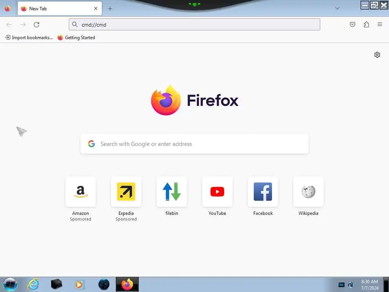This screenshot has width=389, height=292.
Task: Click the Search with Google field
Action: coord(194,144)
